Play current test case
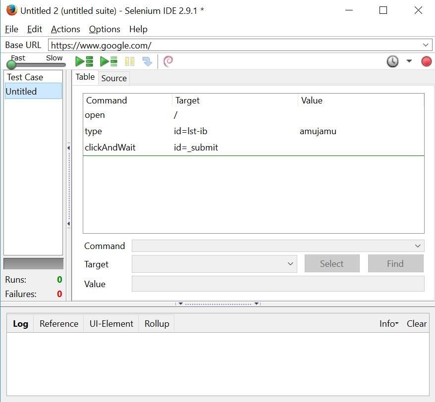435x402 pixels. pyautogui.click(x=109, y=61)
